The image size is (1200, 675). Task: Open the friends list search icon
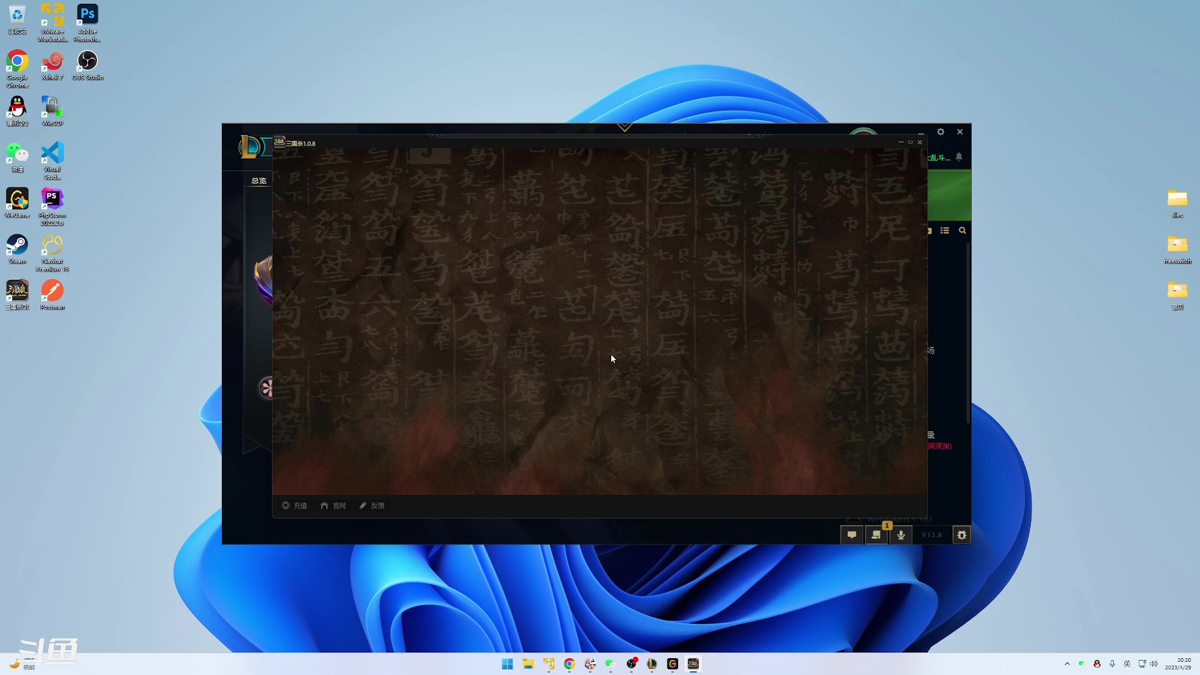pos(962,231)
